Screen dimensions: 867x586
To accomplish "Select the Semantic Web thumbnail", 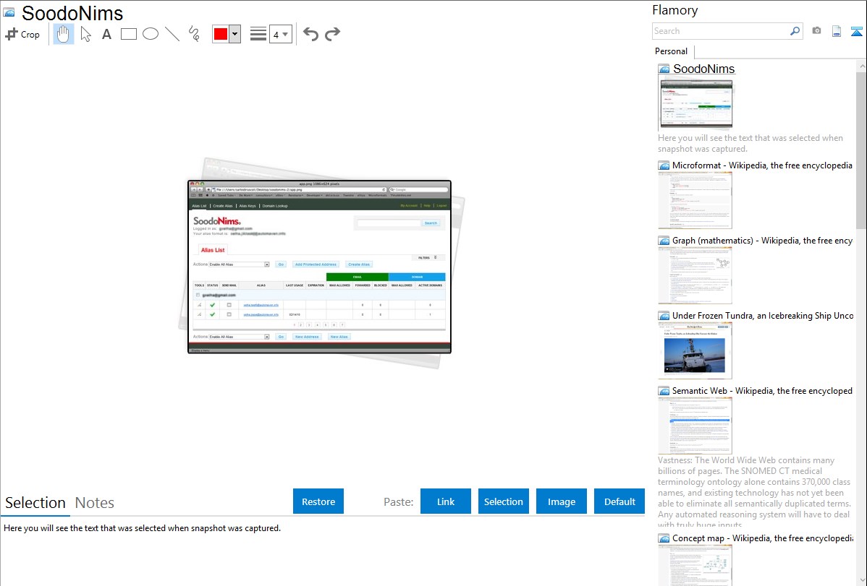I will (695, 426).
